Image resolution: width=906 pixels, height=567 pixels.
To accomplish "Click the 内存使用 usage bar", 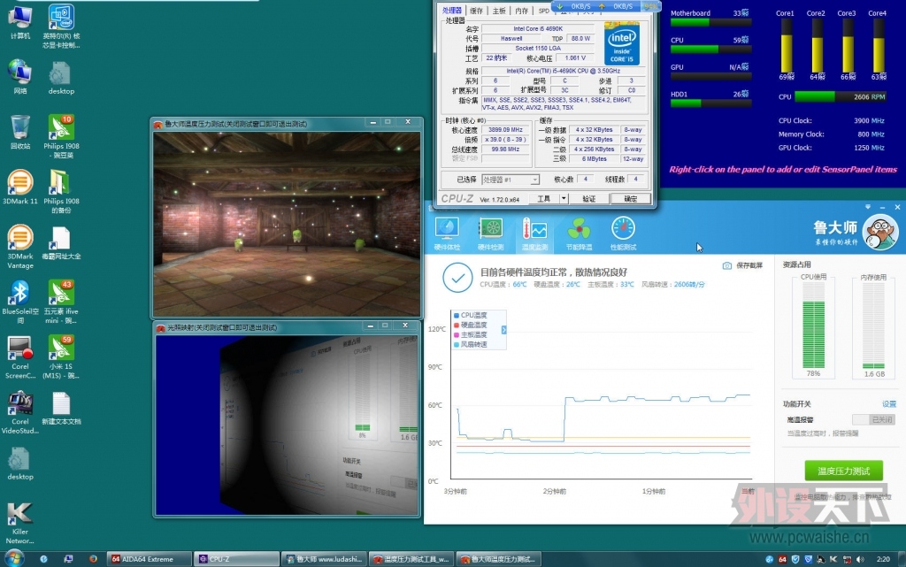I will coord(873,326).
